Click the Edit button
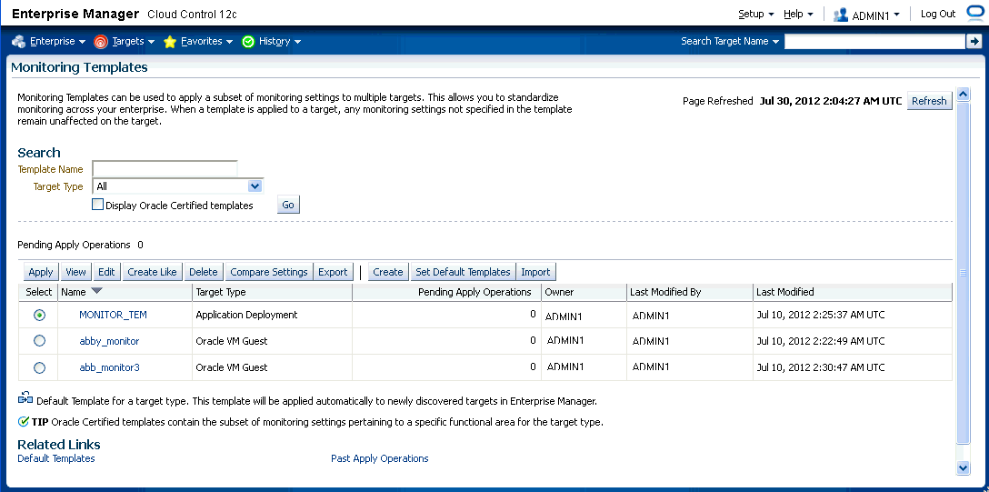Image resolution: width=989 pixels, height=492 pixels. click(106, 272)
